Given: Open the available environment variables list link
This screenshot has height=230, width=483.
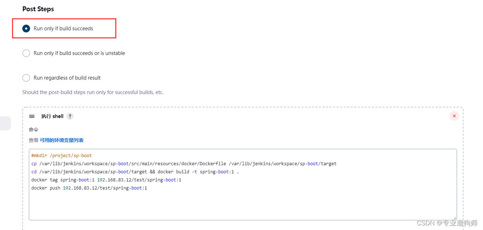Looking at the screenshot, I should point(62,140).
